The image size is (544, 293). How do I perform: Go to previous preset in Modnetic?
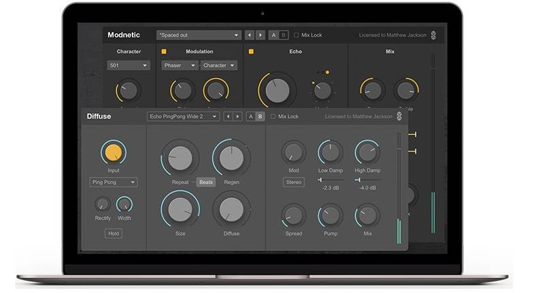250,35
